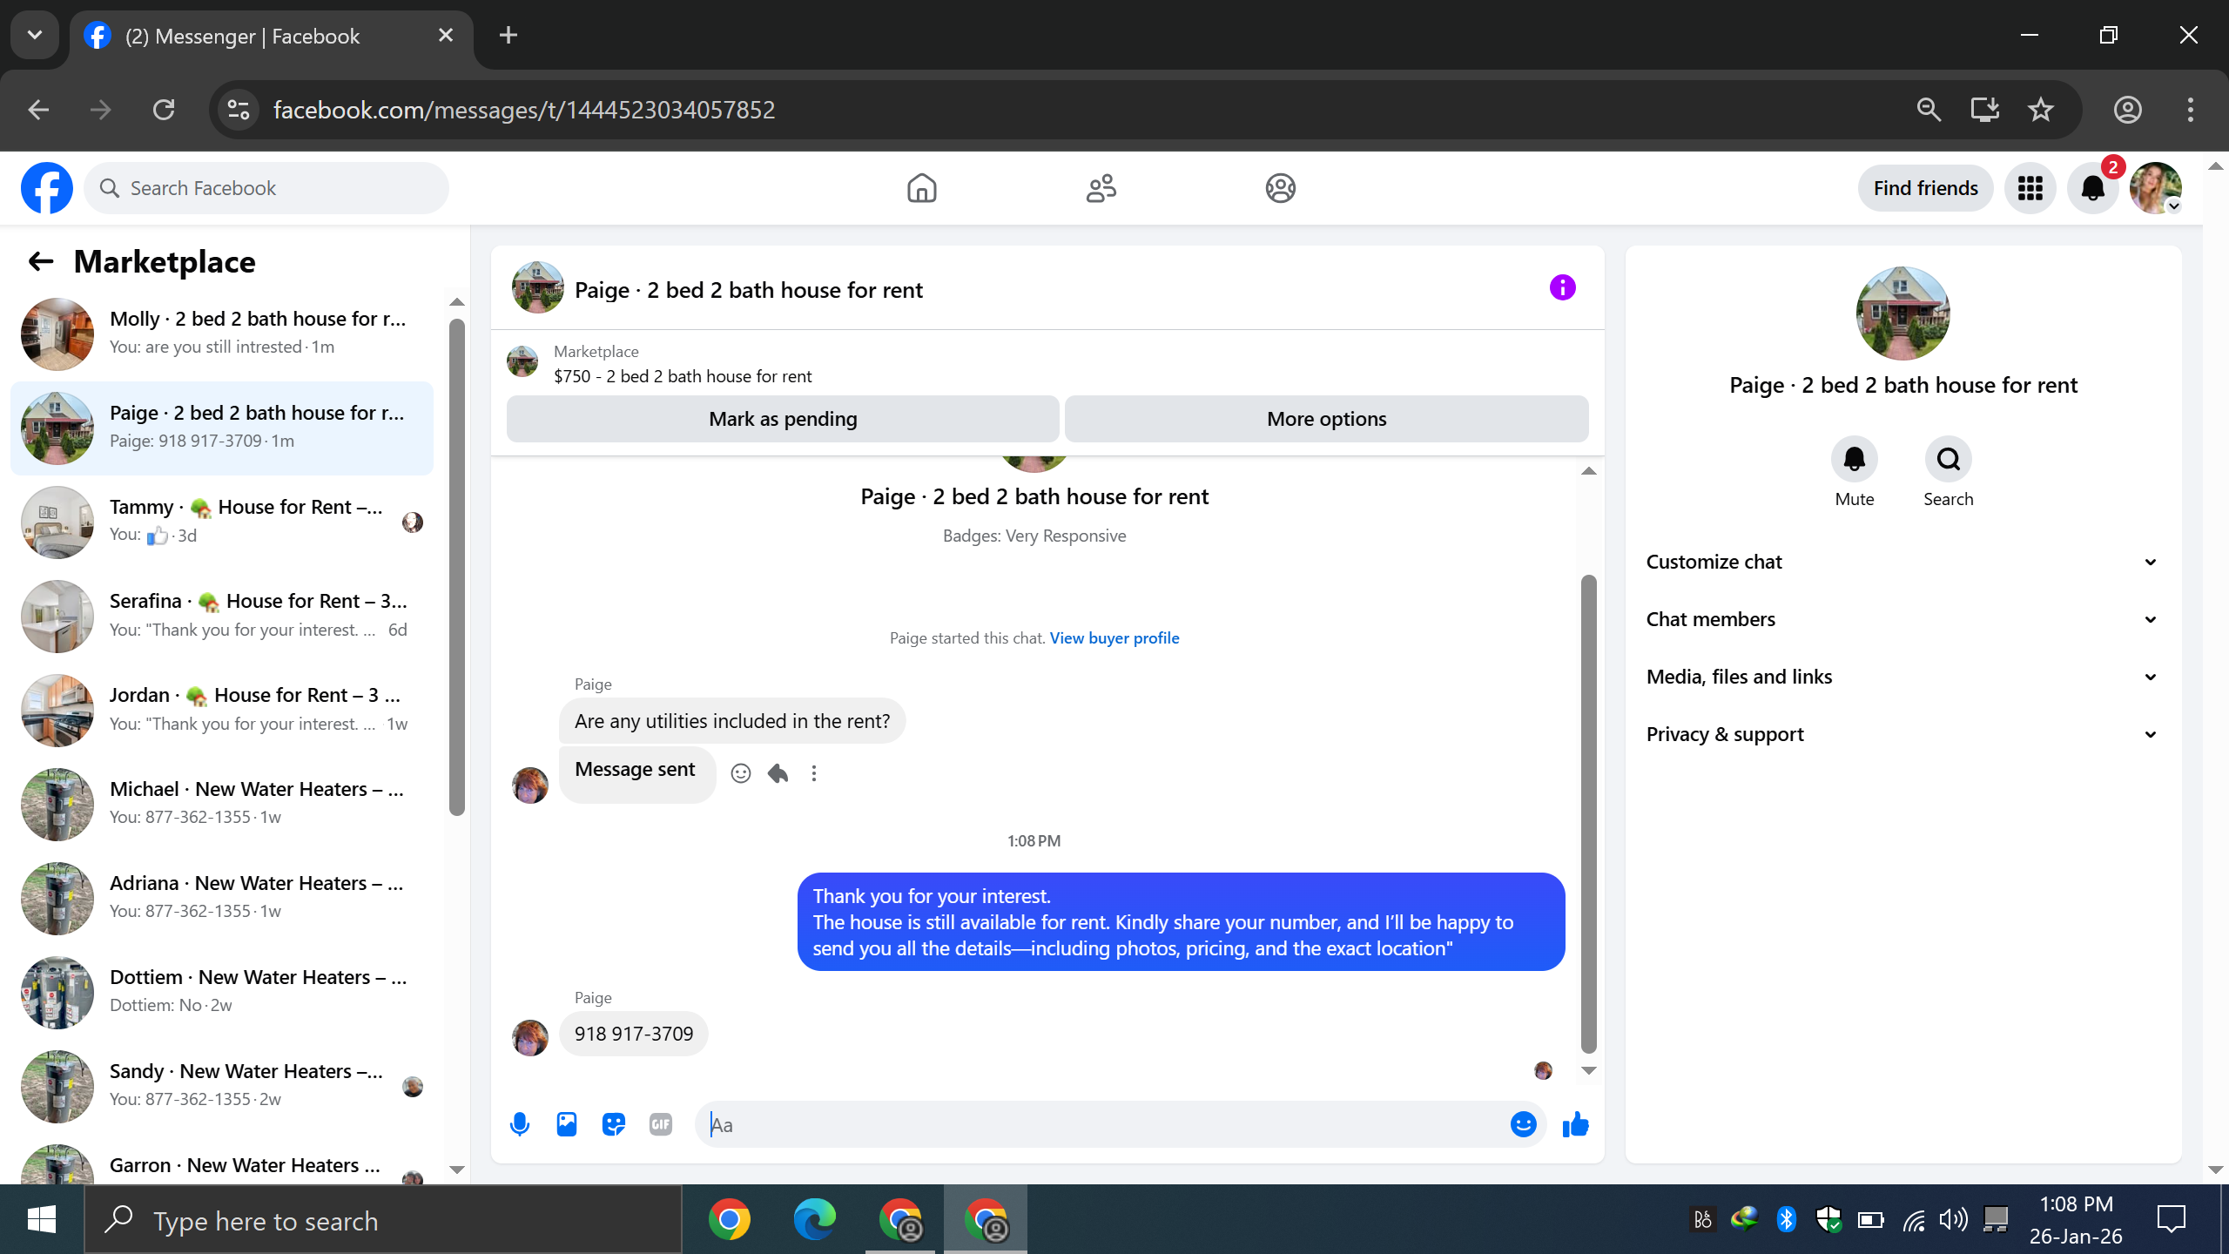Click Mark as pending button

point(783,419)
